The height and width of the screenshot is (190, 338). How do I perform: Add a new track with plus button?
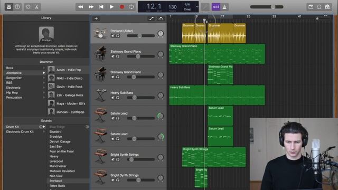tap(96, 18)
